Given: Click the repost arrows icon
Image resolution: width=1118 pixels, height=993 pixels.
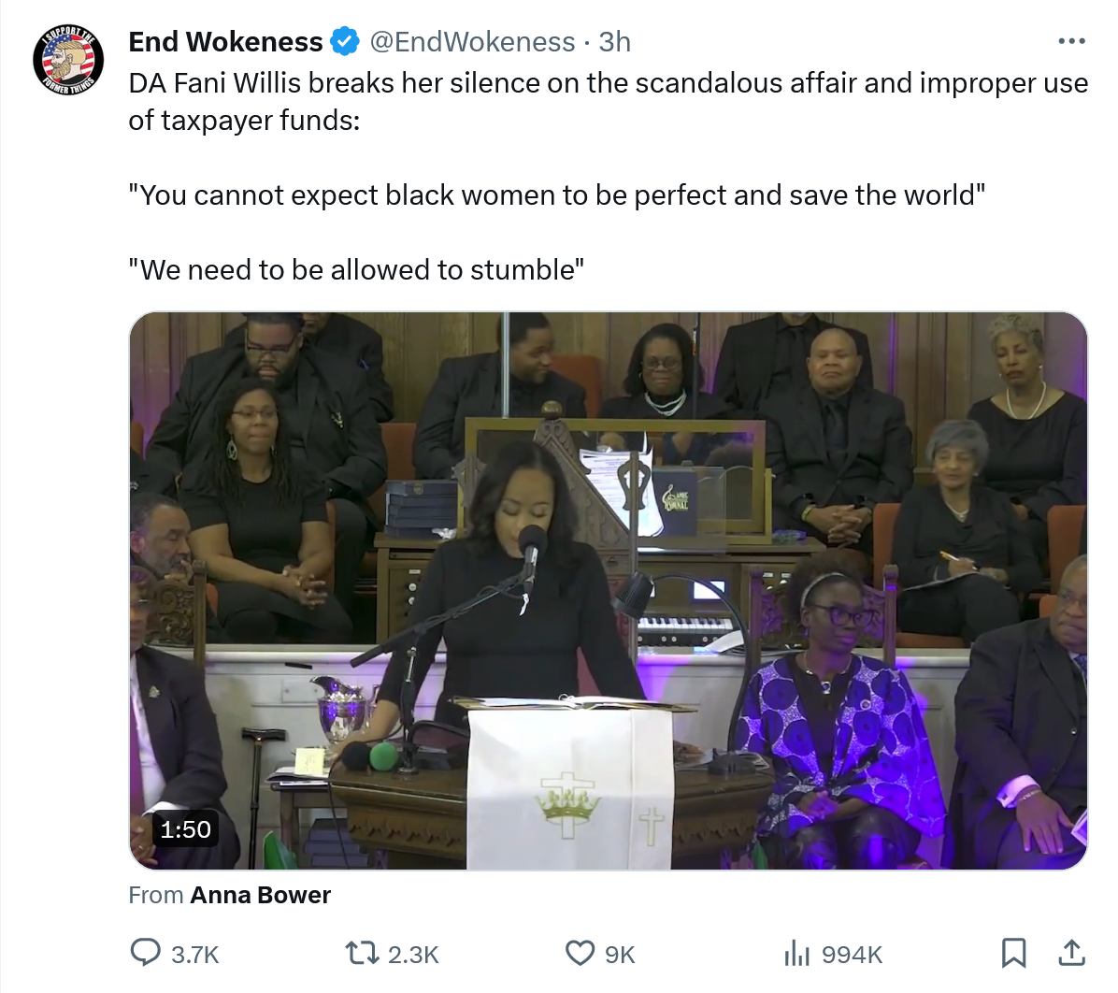Looking at the screenshot, I should 362,953.
